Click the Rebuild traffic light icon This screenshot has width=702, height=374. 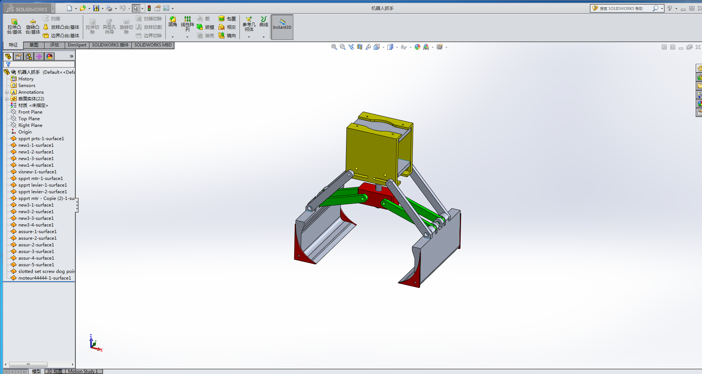(x=149, y=8)
